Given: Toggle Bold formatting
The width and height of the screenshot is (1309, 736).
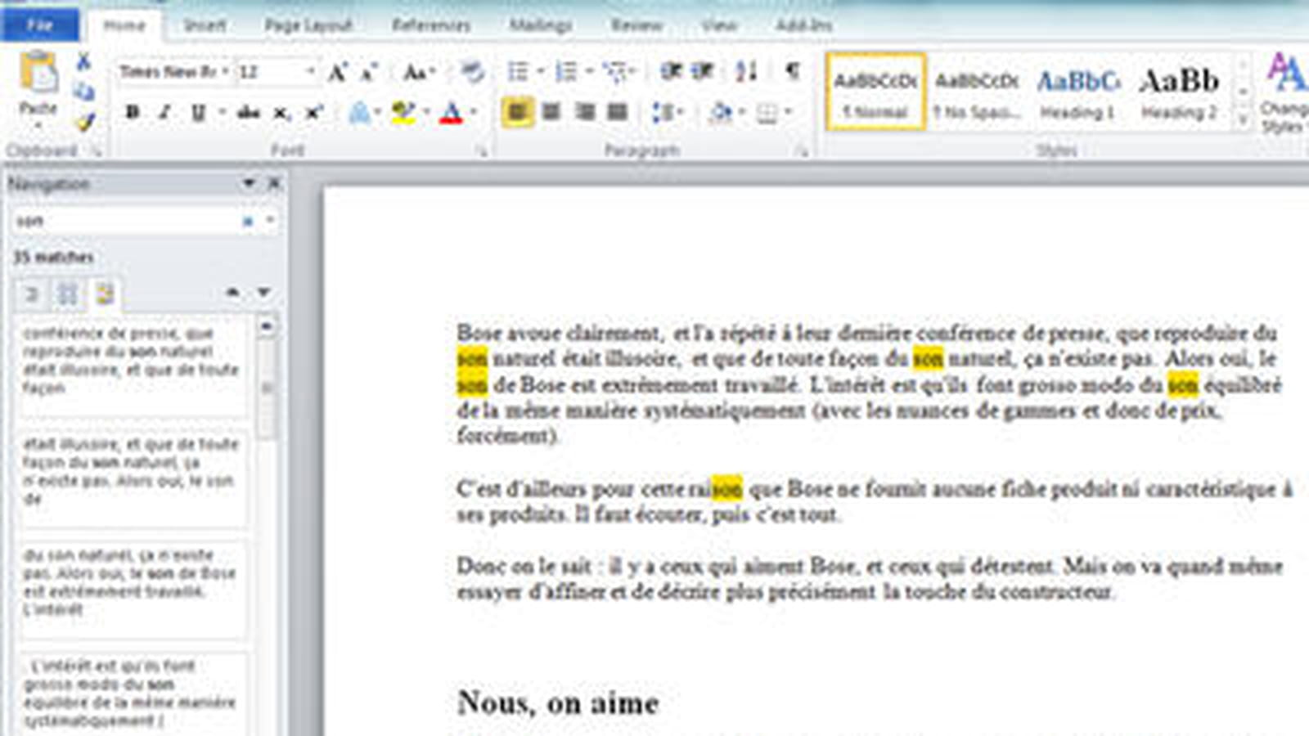Looking at the screenshot, I should (133, 113).
